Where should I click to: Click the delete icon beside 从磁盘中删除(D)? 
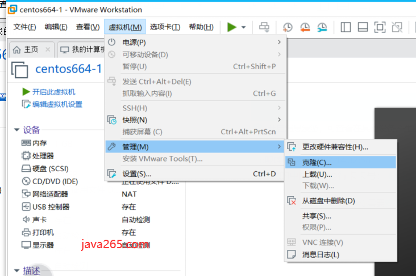click(x=292, y=201)
